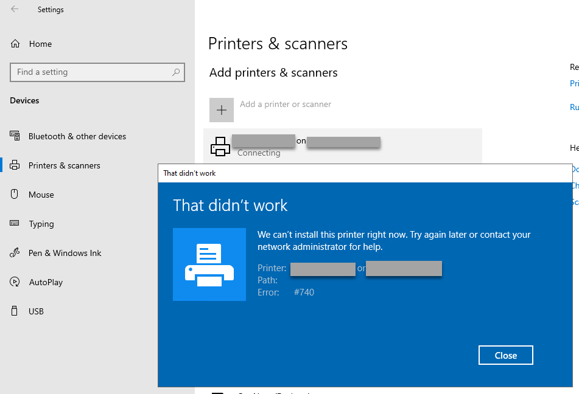
Task: Select the Pen & Windows Ink icon
Action: point(15,252)
